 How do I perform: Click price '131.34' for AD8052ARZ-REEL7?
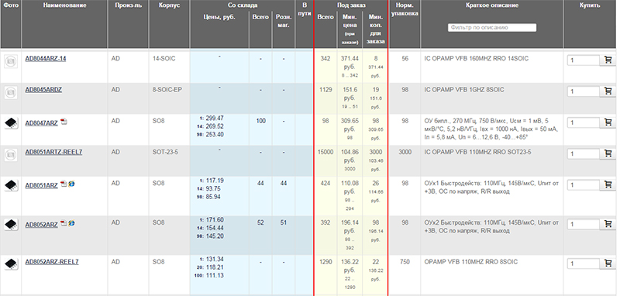click(215, 260)
